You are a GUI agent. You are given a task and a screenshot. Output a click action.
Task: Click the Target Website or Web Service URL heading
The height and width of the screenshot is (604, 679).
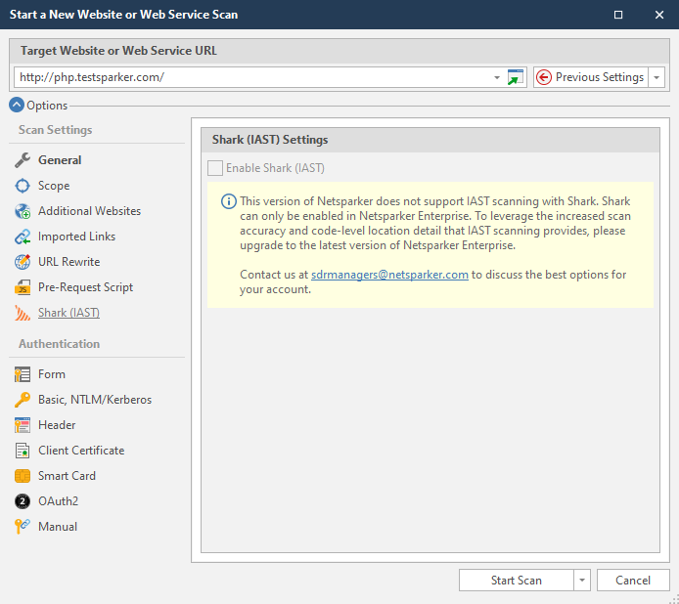click(x=118, y=51)
